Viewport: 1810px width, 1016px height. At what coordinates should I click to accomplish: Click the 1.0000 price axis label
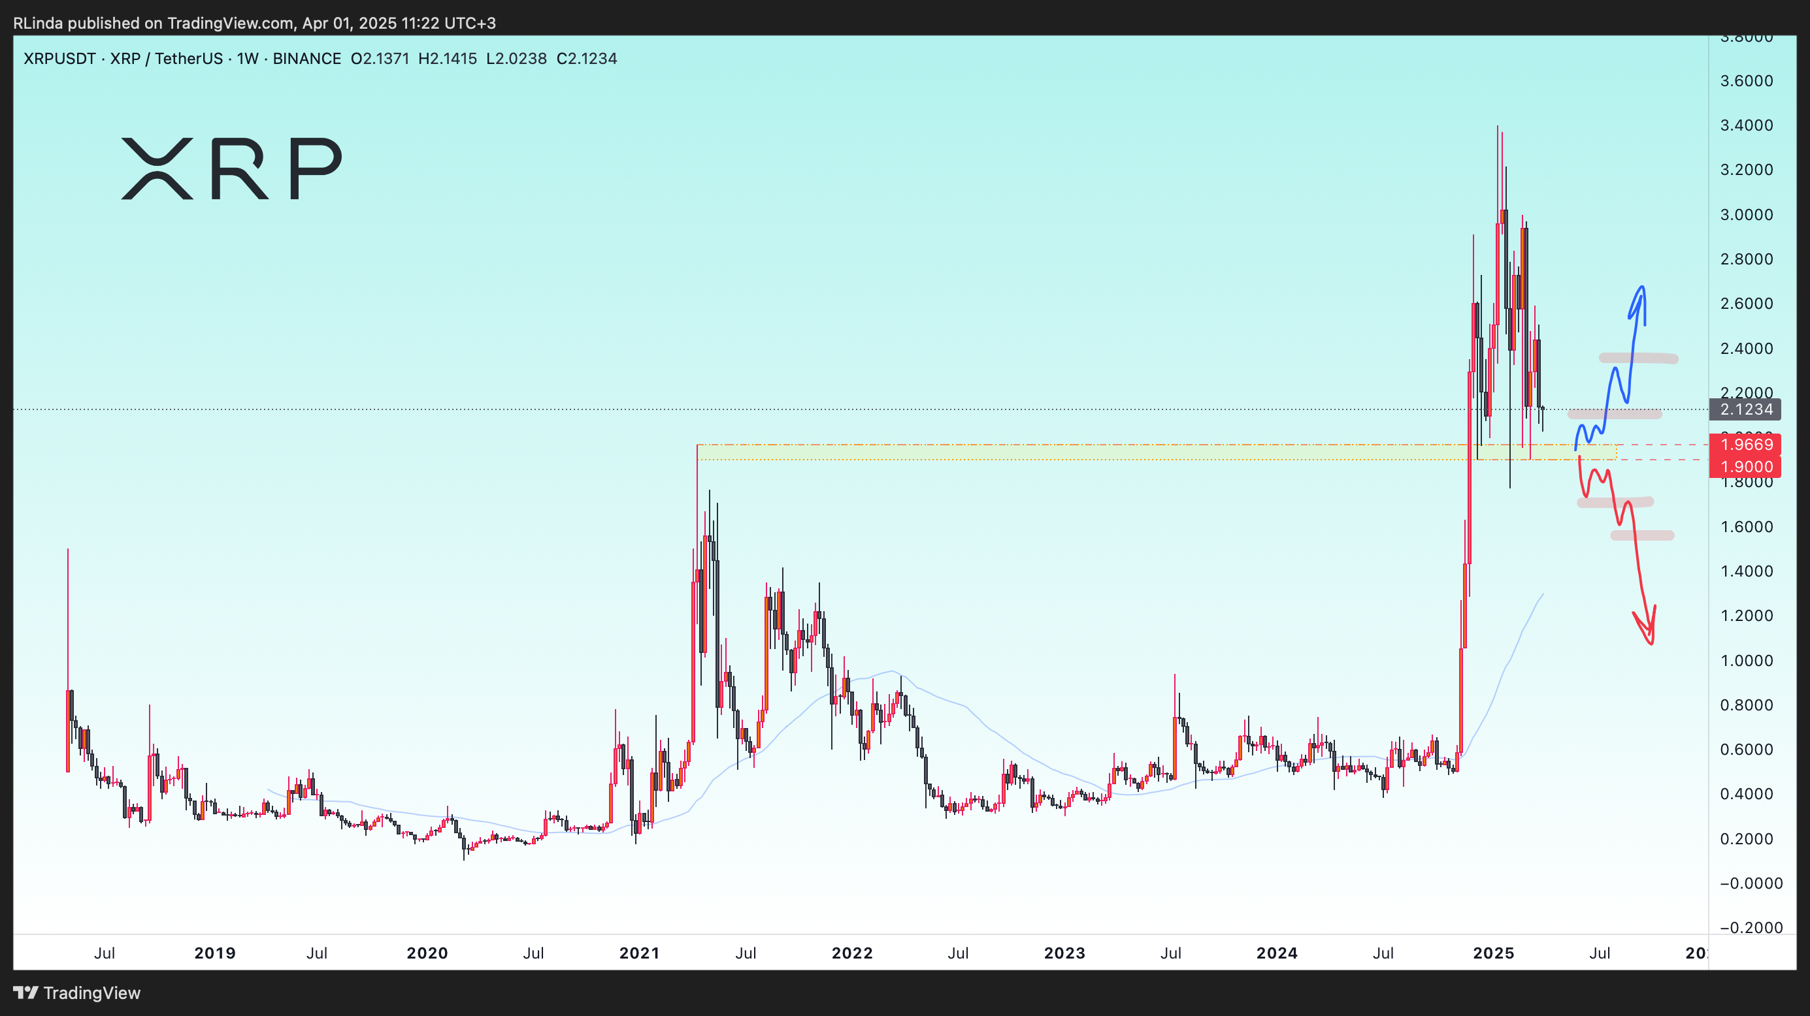point(1746,661)
